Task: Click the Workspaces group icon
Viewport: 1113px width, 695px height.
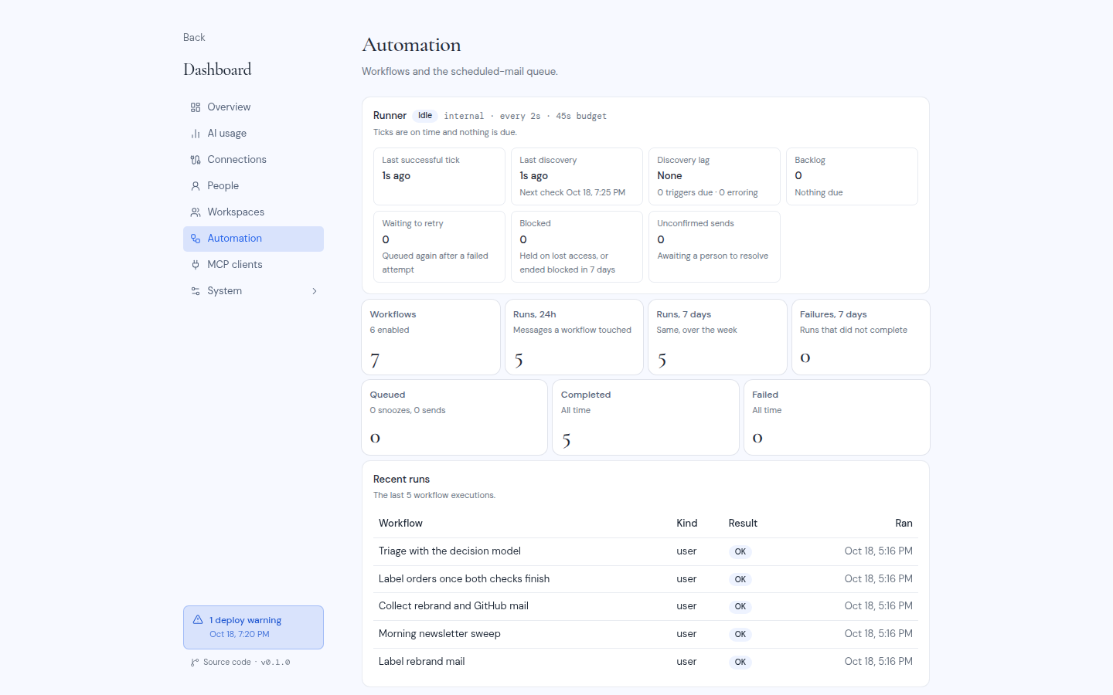Action: tap(196, 212)
